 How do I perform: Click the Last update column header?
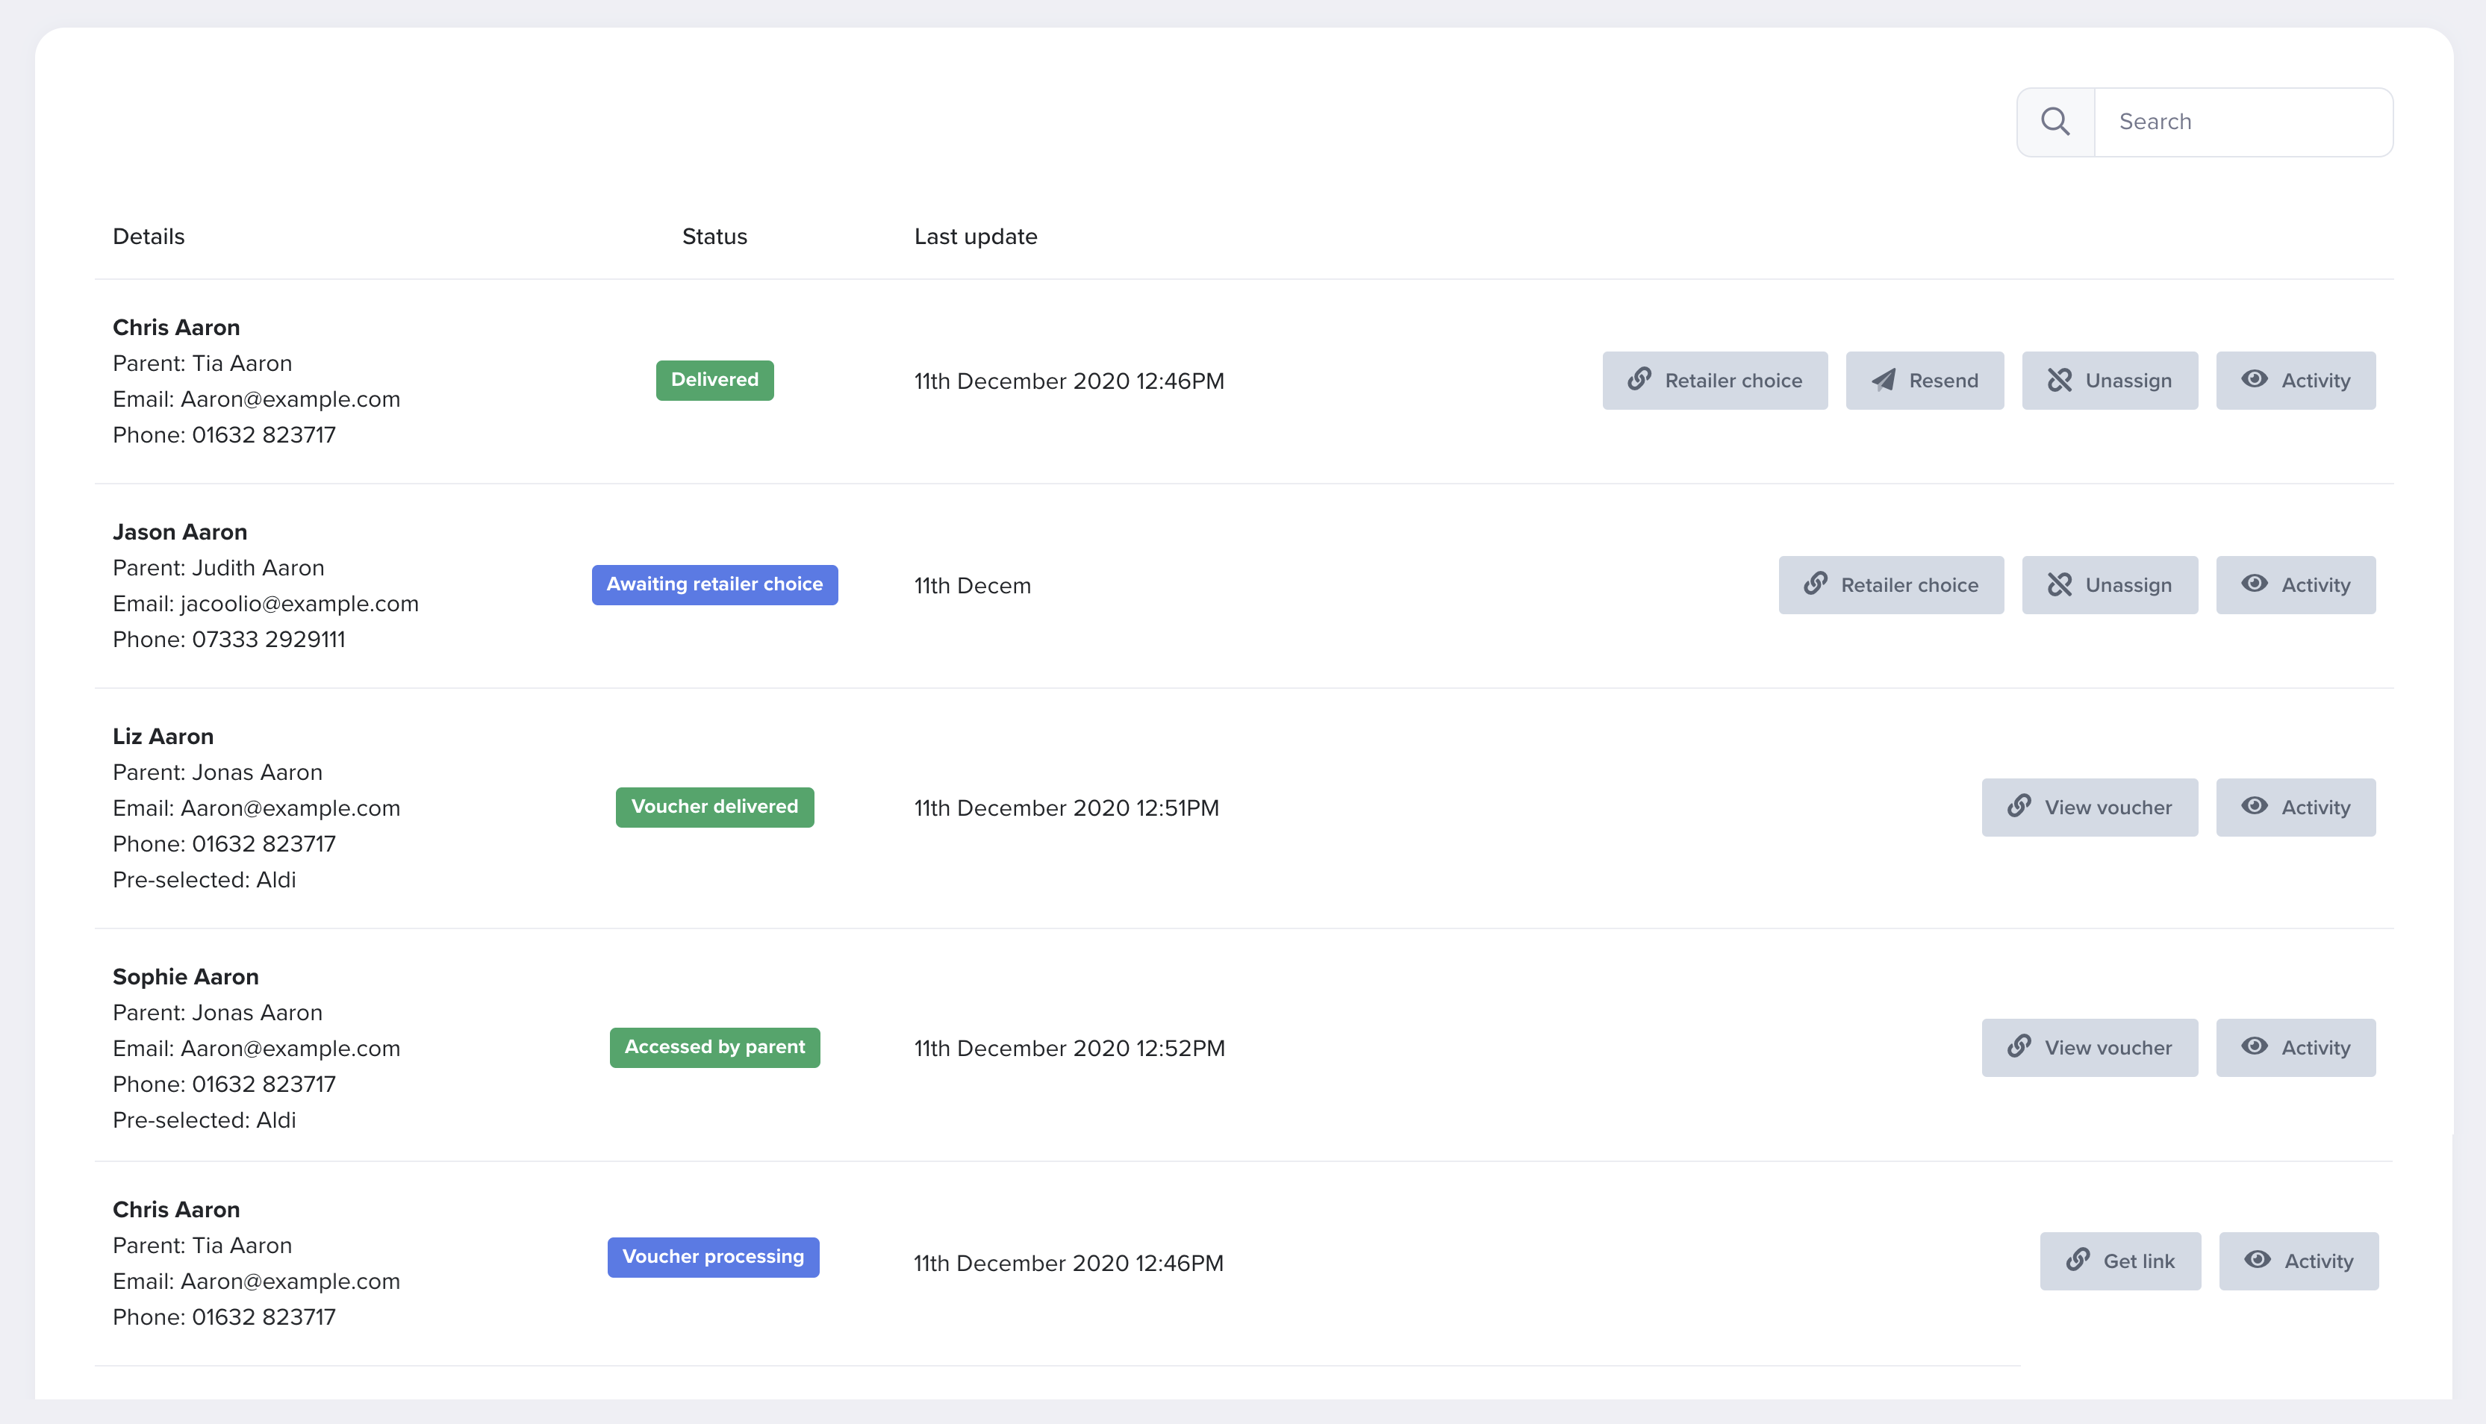(x=975, y=237)
